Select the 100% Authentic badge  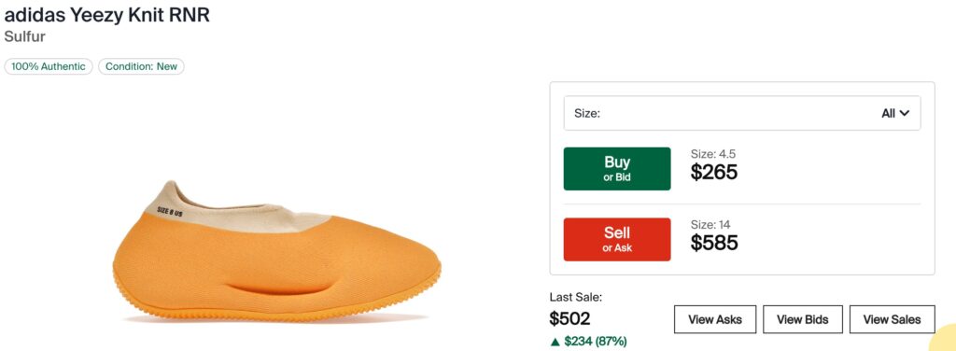49,66
